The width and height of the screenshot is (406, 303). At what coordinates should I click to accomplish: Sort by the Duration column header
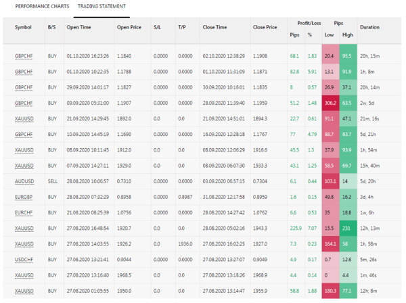369,28
